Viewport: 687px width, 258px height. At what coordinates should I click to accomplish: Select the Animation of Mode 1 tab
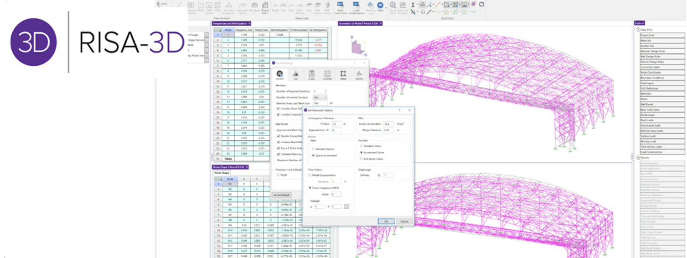[359, 24]
